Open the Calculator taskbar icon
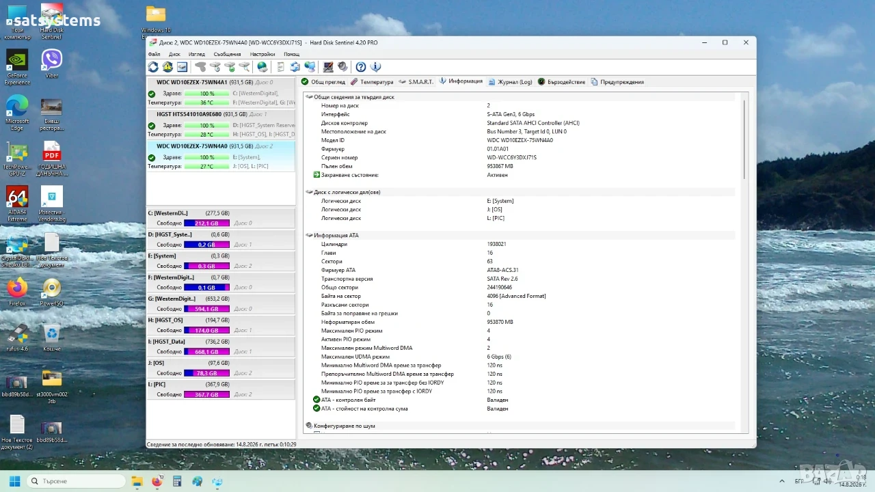Screen dimensions: 875x492 click(177, 481)
